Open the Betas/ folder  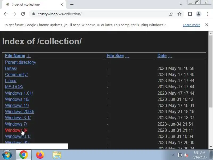(11, 68)
